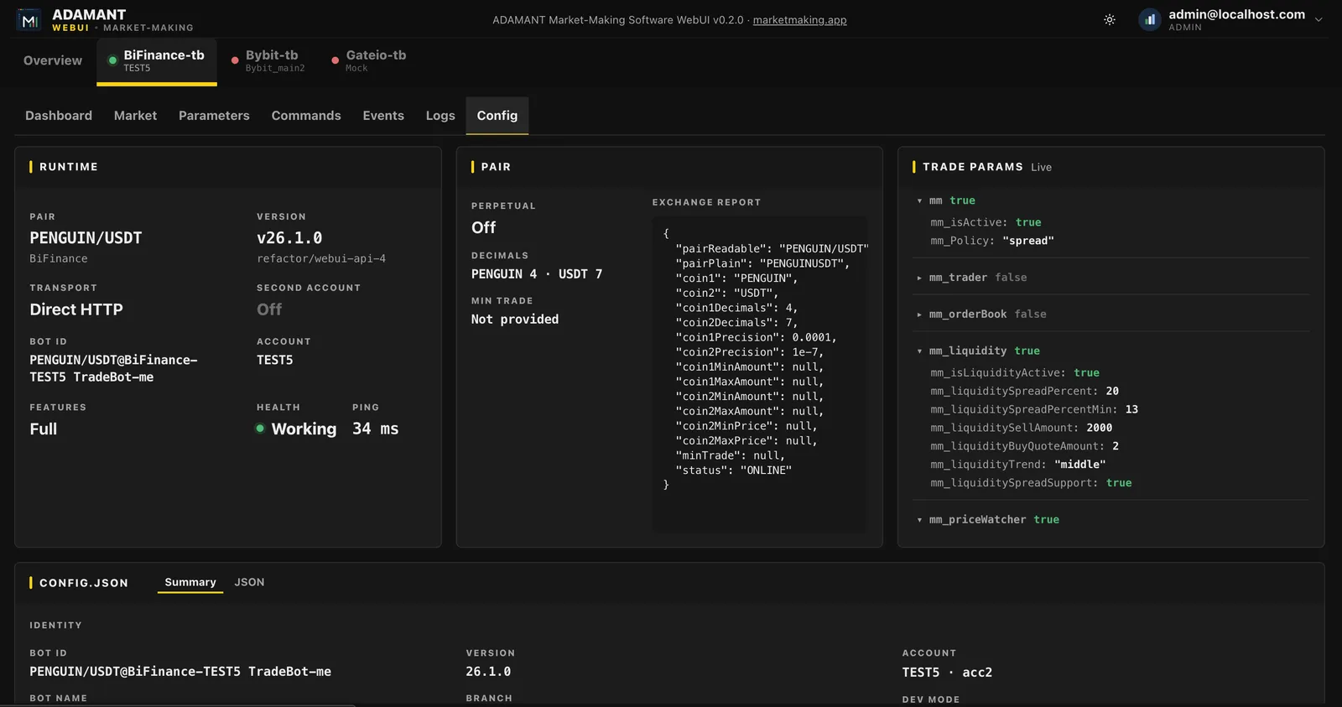Click the green Working health indicator dot
This screenshot has height=707, width=1342.
pos(260,429)
